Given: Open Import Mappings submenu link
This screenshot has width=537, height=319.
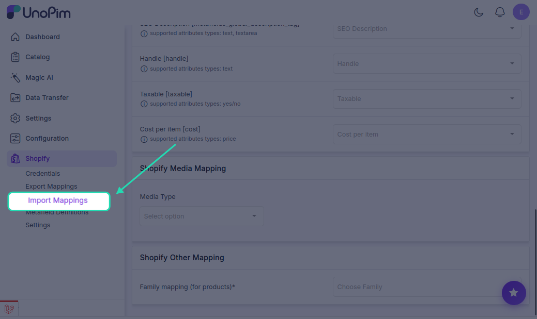Looking at the screenshot, I should click(x=58, y=200).
